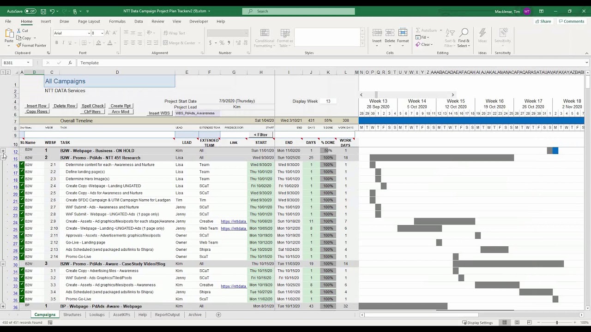Click the Insert Row macro button

tap(36, 106)
